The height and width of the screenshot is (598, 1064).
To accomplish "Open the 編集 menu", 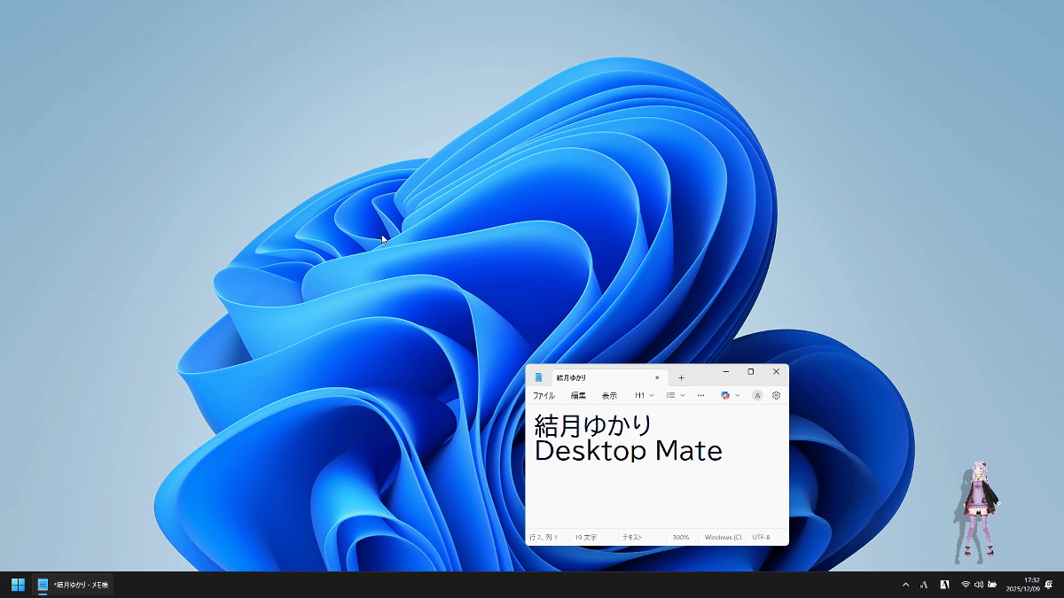I will tap(578, 395).
